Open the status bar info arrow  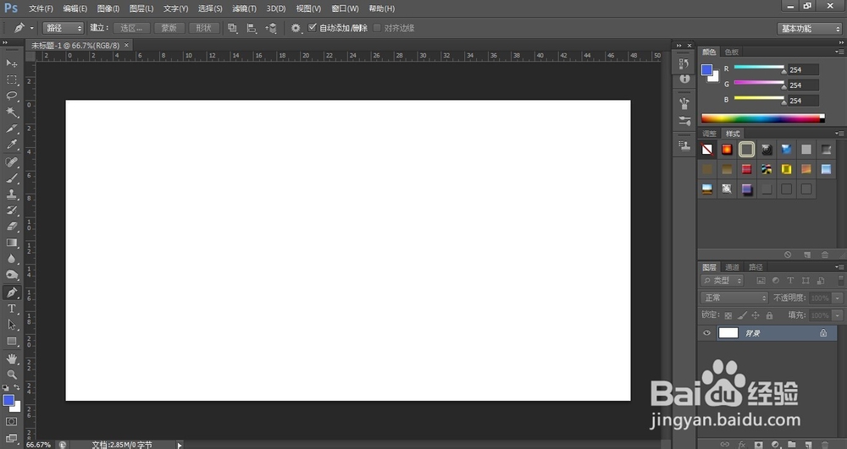pyautogui.click(x=180, y=445)
